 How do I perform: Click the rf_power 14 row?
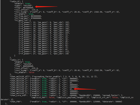(44, 27)
